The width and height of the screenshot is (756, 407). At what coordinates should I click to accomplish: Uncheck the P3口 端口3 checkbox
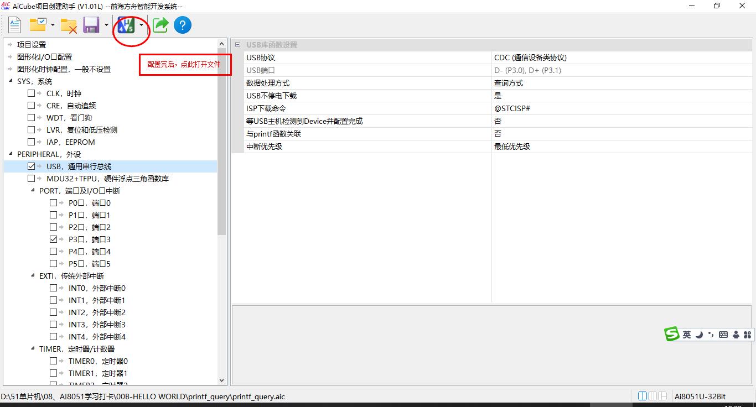[x=53, y=239]
